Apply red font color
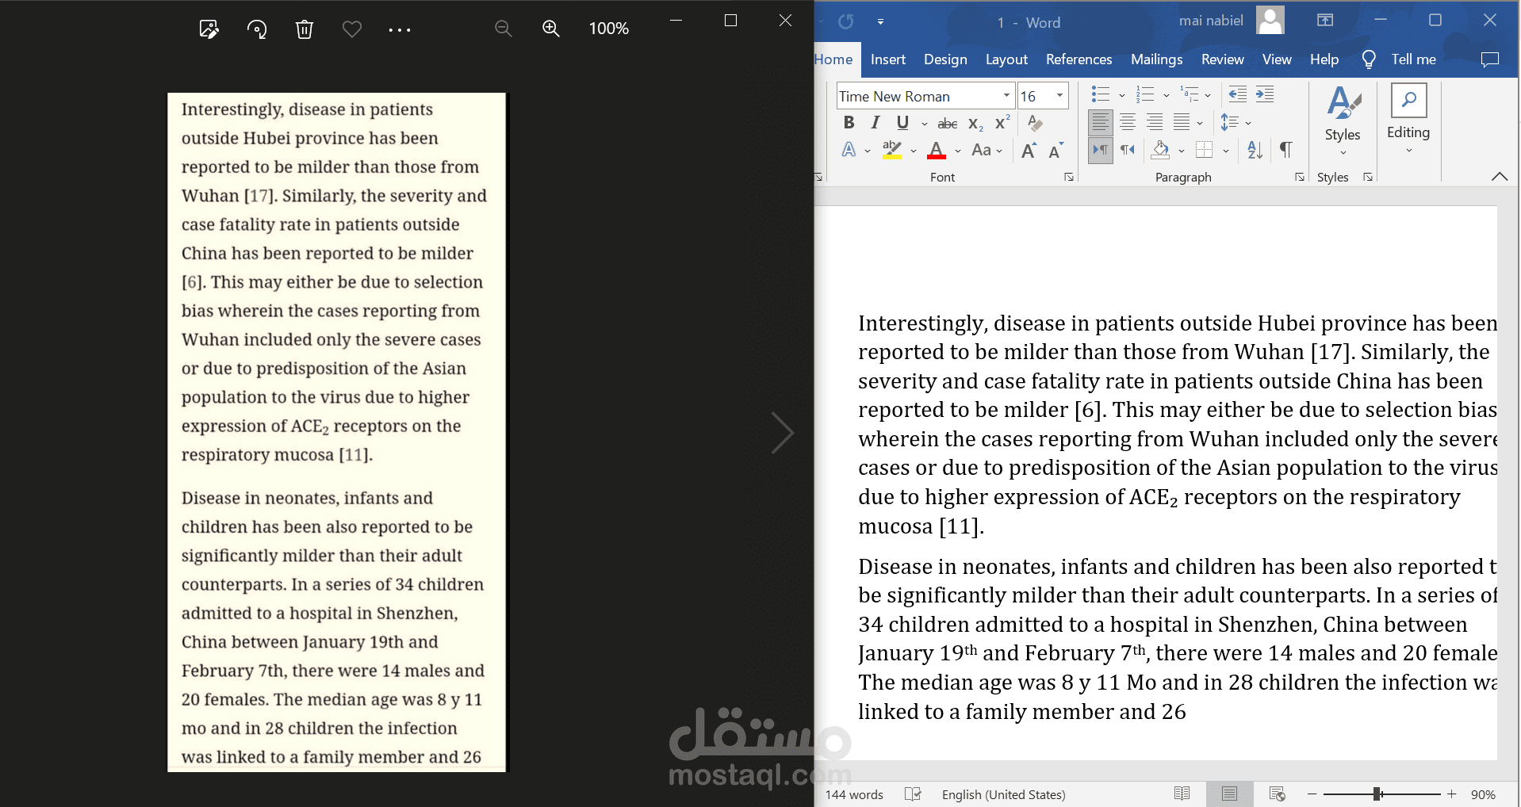The image size is (1521, 807). 937,150
